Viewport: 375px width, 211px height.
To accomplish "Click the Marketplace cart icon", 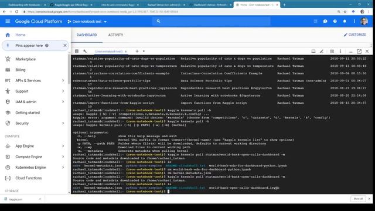I will [8, 59].
